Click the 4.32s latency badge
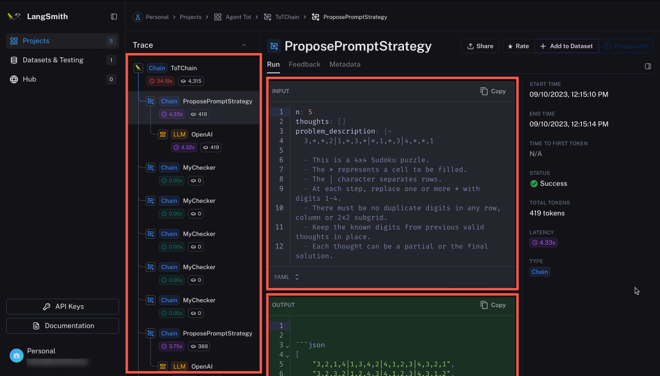The image size is (660, 376). (x=184, y=147)
